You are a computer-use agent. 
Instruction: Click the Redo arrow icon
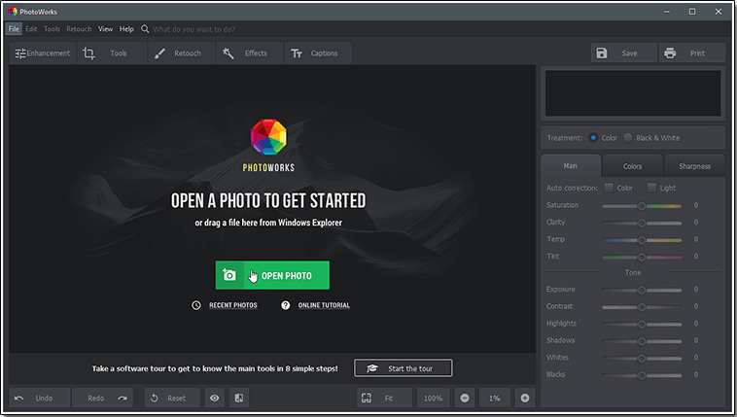click(x=123, y=399)
